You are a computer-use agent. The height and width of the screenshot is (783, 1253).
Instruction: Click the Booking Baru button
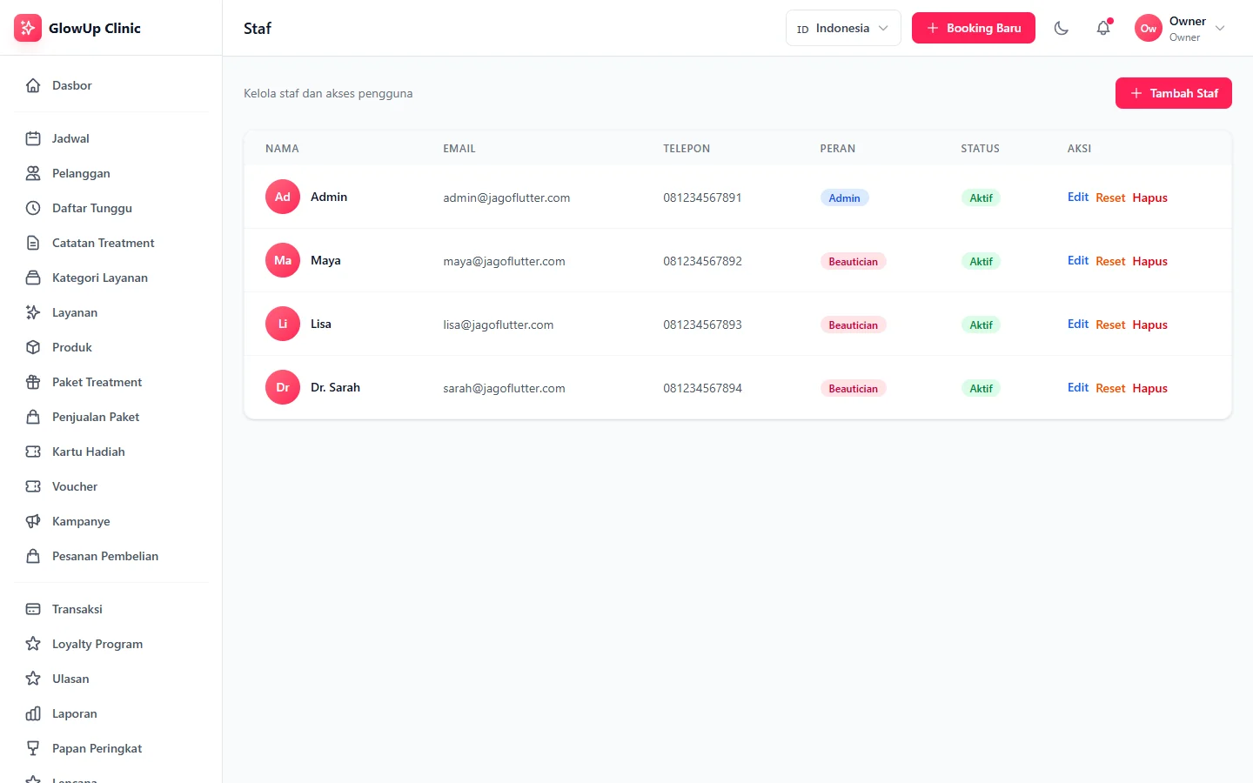click(x=973, y=28)
